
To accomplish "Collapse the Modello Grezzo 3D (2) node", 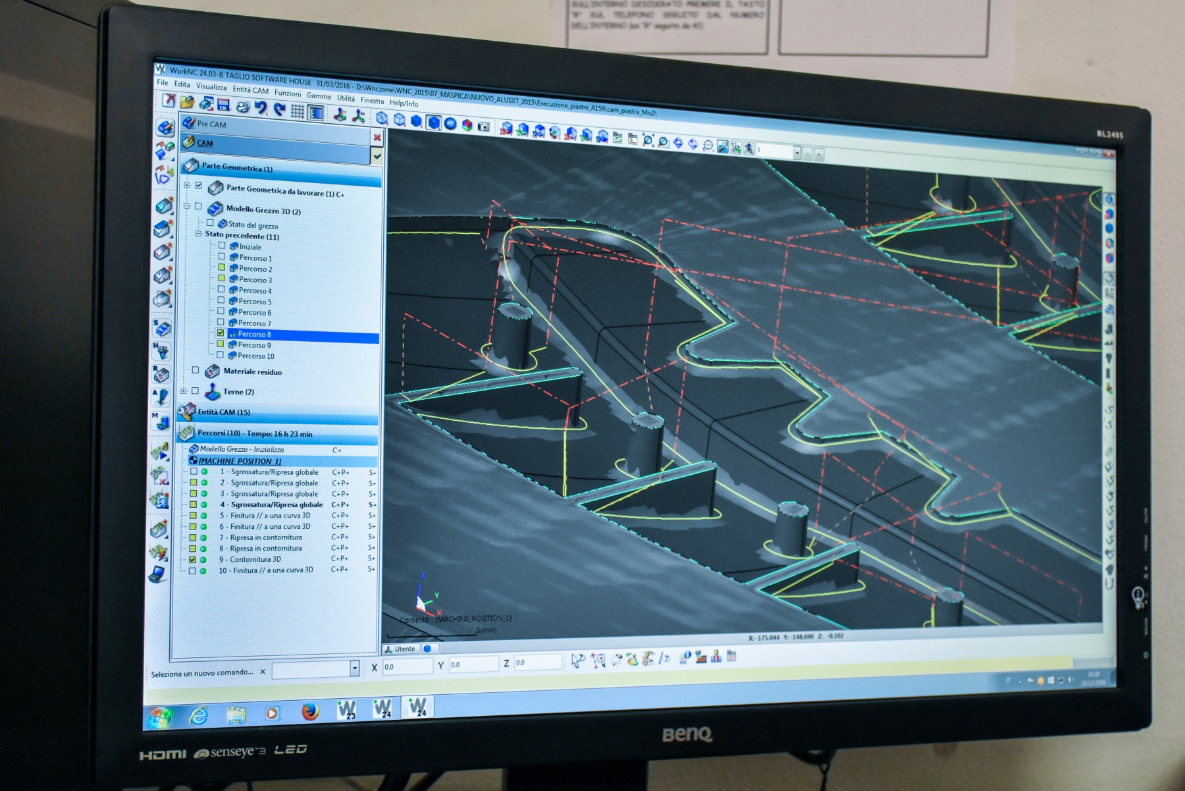I will click(186, 206).
